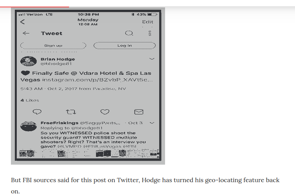The height and width of the screenshot is (195, 295).
Task: Open the three-dot overflow menu
Action: pyautogui.click(x=150, y=33)
